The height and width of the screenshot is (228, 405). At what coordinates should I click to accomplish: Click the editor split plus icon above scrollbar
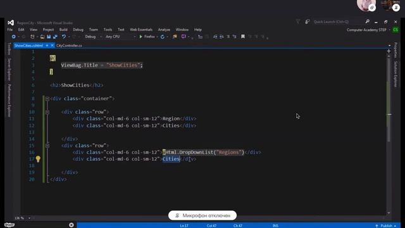tap(389, 51)
